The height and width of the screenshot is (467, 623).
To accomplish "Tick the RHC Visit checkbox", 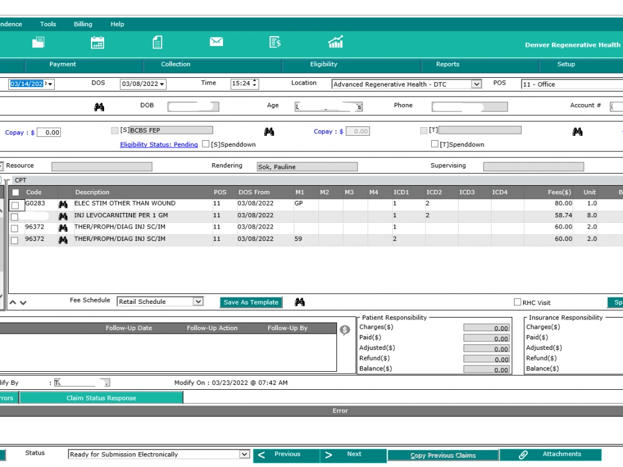I will click(517, 302).
